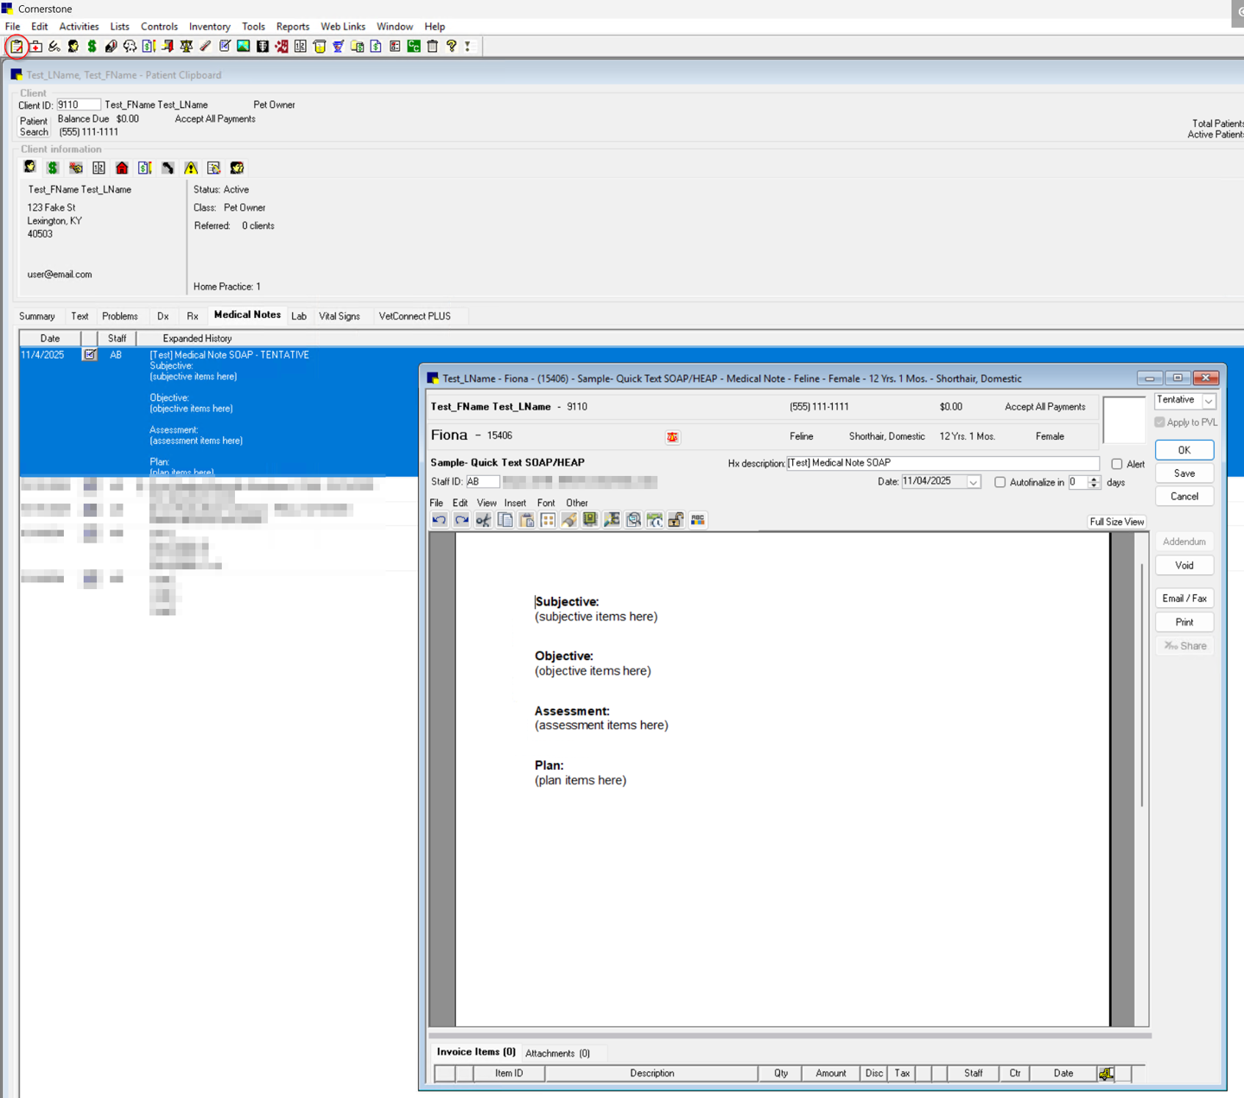Open the Reports menu
The image size is (1244, 1098).
[x=293, y=27]
